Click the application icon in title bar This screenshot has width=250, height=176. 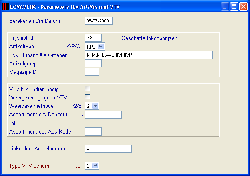[x=6, y=6]
